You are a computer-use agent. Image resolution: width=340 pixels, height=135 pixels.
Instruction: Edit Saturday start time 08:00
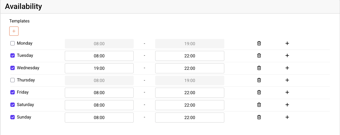pyautogui.click(x=99, y=105)
